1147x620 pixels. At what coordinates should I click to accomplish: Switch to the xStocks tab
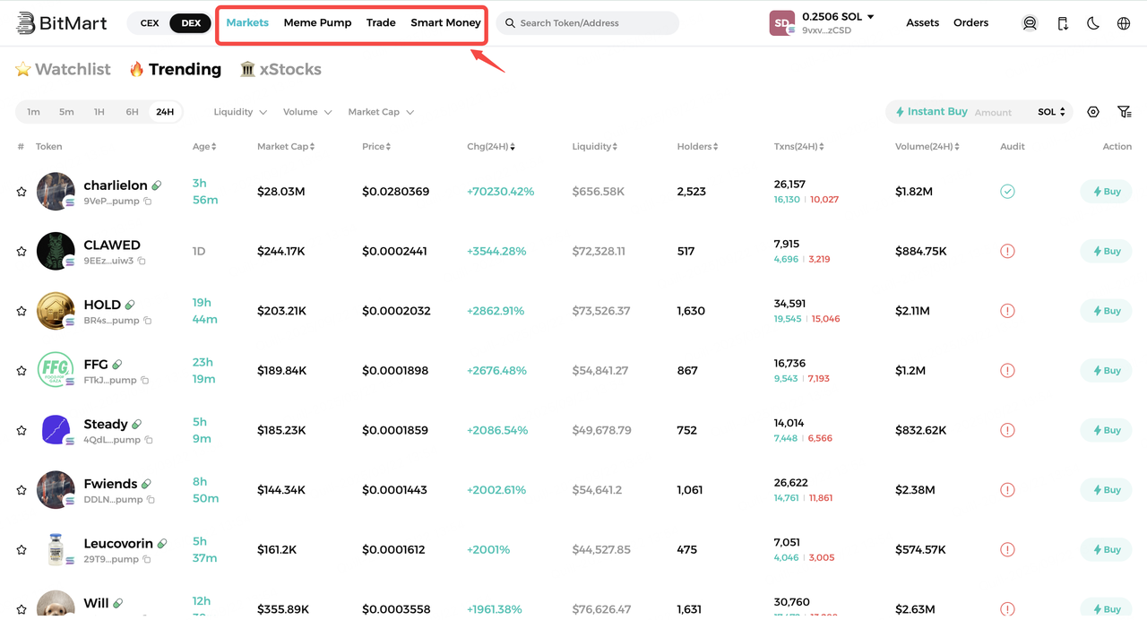pos(280,69)
